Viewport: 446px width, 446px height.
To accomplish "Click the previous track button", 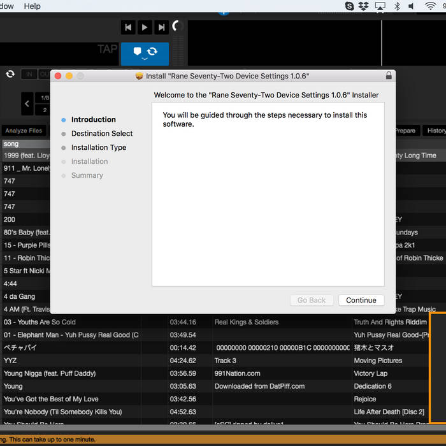I will pyautogui.click(x=129, y=27).
